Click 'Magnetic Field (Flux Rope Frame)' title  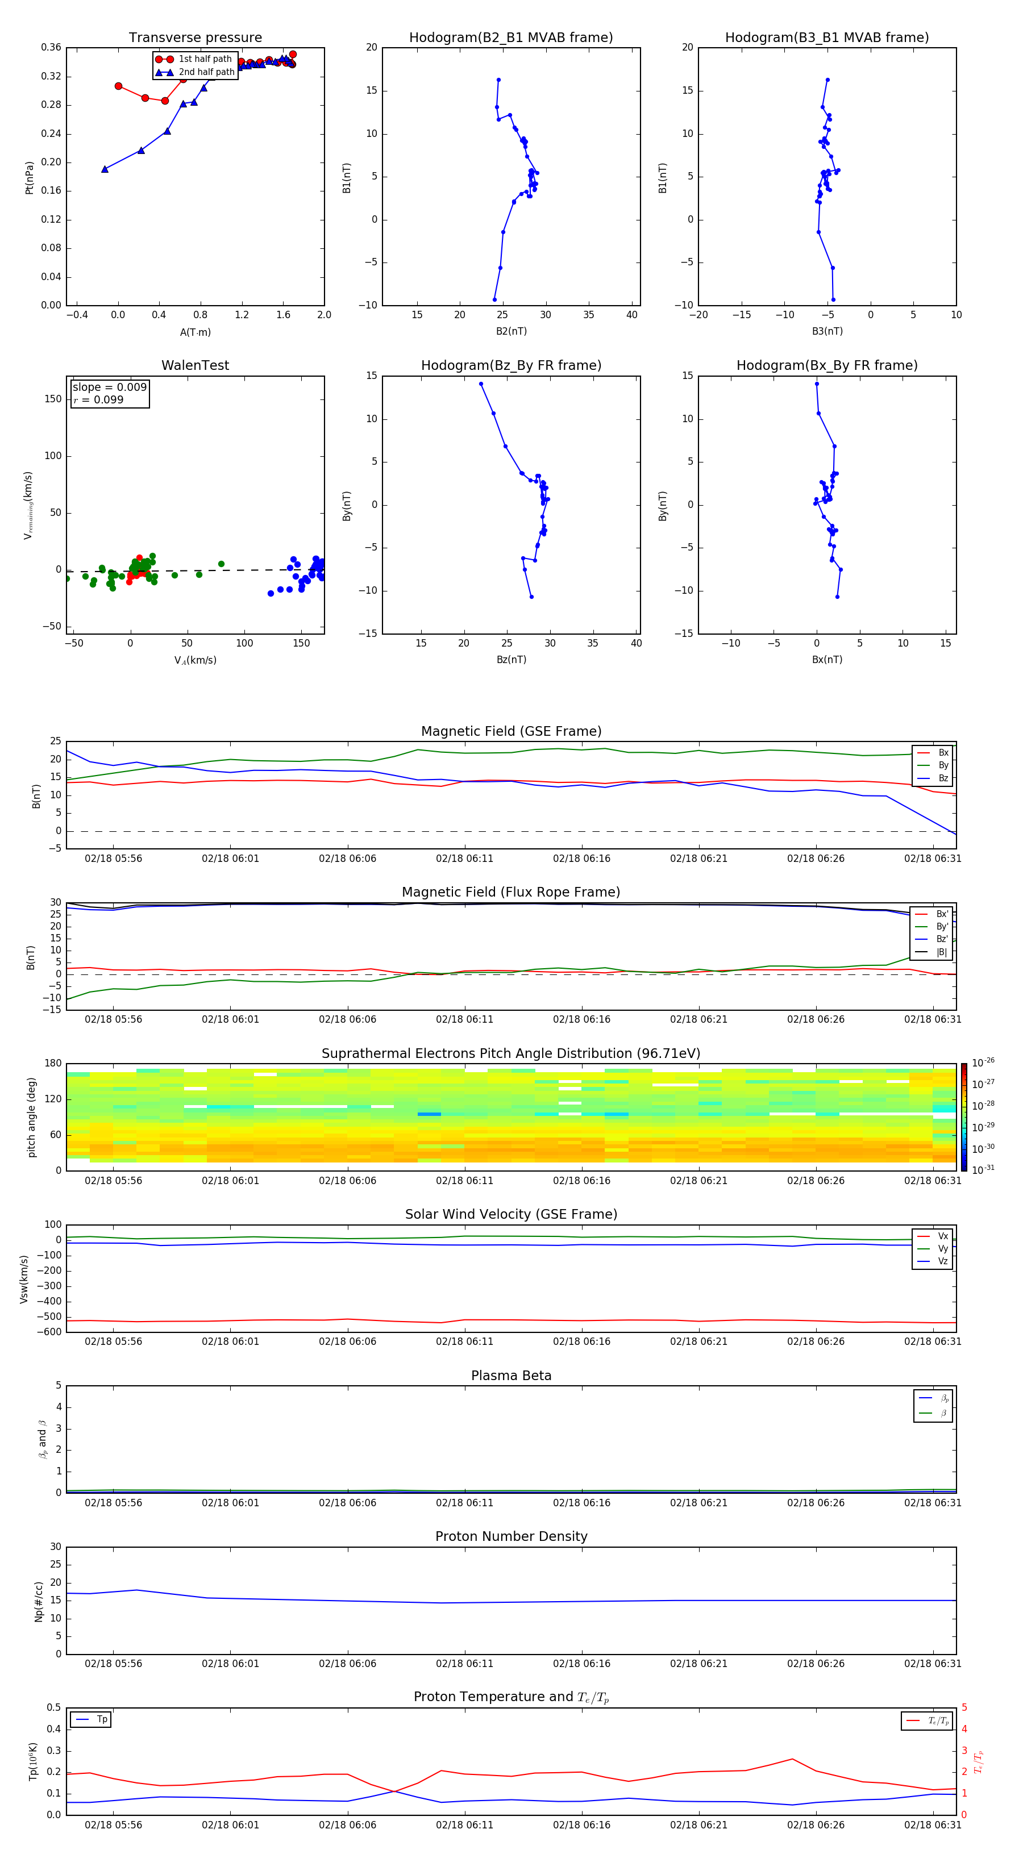click(x=511, y=893)
